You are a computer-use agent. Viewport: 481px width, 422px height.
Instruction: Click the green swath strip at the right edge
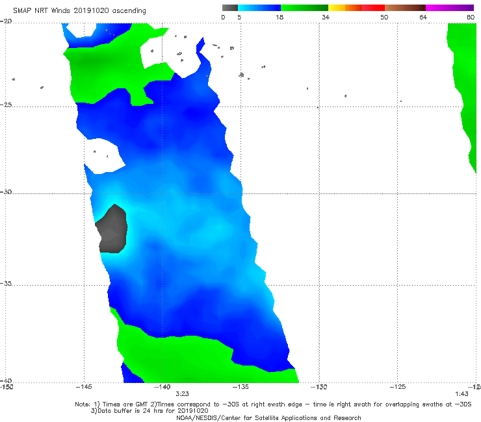(x=465, y=86)
